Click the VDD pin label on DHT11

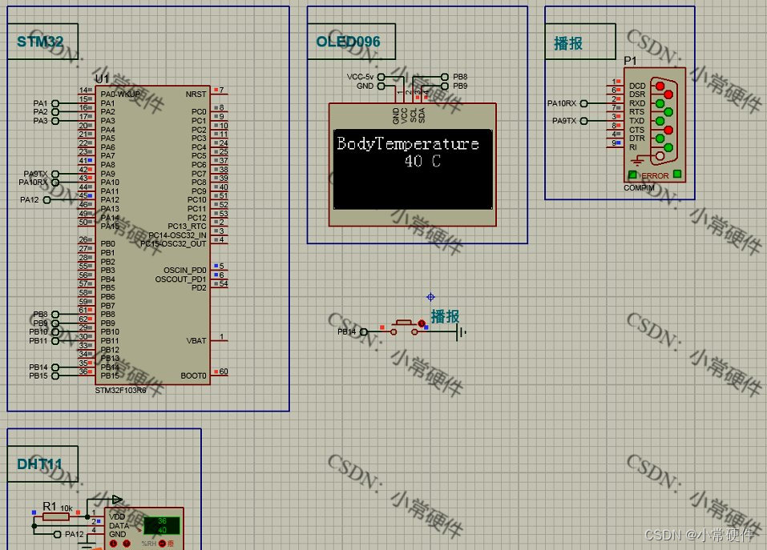pos(117,517)
